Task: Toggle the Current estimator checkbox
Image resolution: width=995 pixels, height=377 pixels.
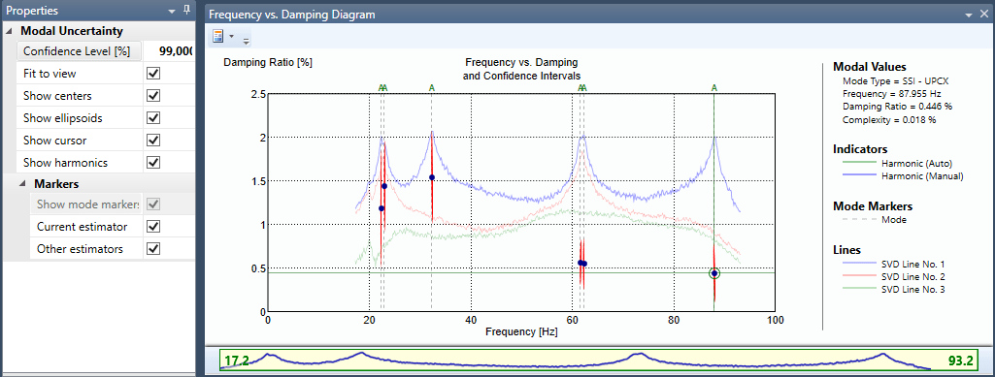Action: pos(153,226)
